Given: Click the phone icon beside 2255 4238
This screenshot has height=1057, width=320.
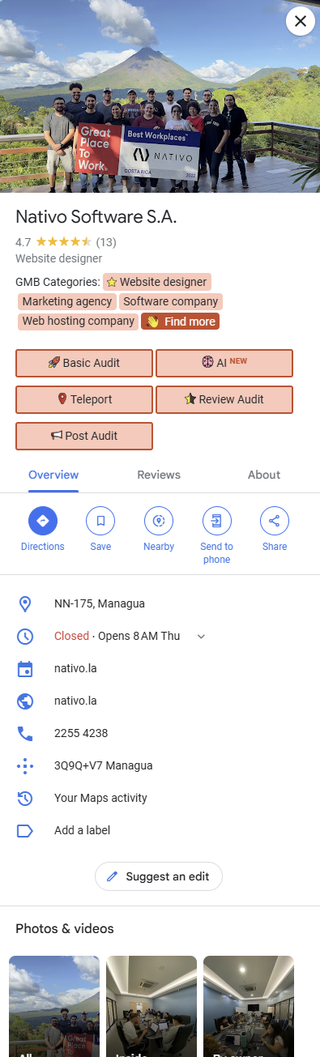Looking at the screenshot, I should tap(25, 733).
